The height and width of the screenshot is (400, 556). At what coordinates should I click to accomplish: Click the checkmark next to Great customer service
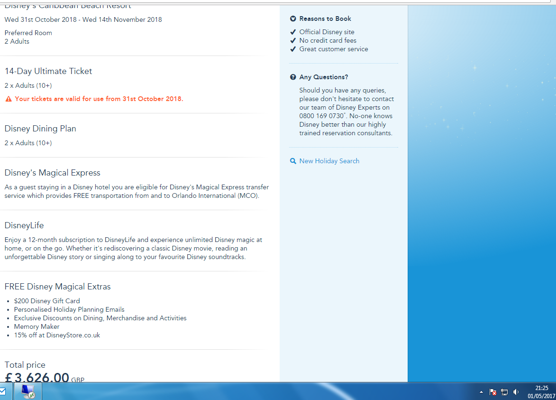pos(293,49)
